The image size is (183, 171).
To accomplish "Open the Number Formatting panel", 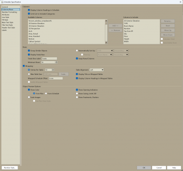I will pos(9,12).
